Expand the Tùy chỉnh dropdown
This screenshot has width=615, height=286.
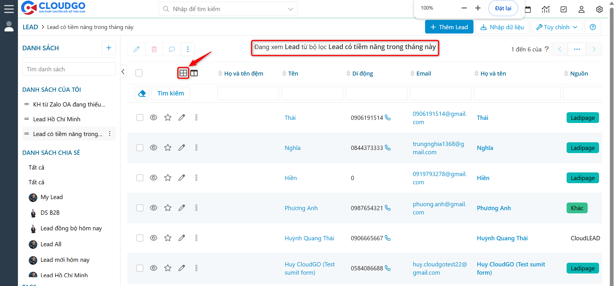coord(557,27)
